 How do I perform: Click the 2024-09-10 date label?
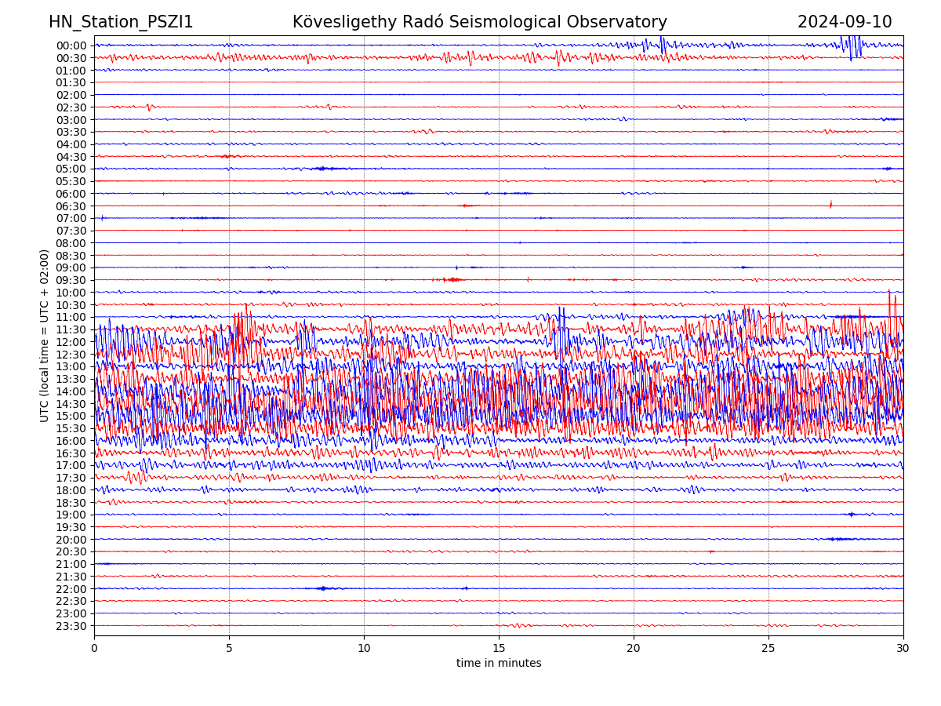tap(844, 22)
